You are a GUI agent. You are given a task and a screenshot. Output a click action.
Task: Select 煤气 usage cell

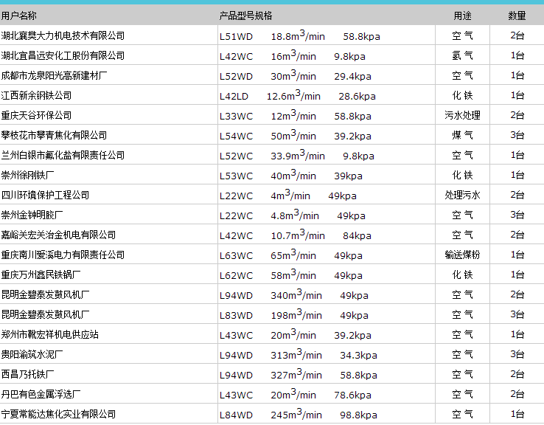click(x=462, y=135)
